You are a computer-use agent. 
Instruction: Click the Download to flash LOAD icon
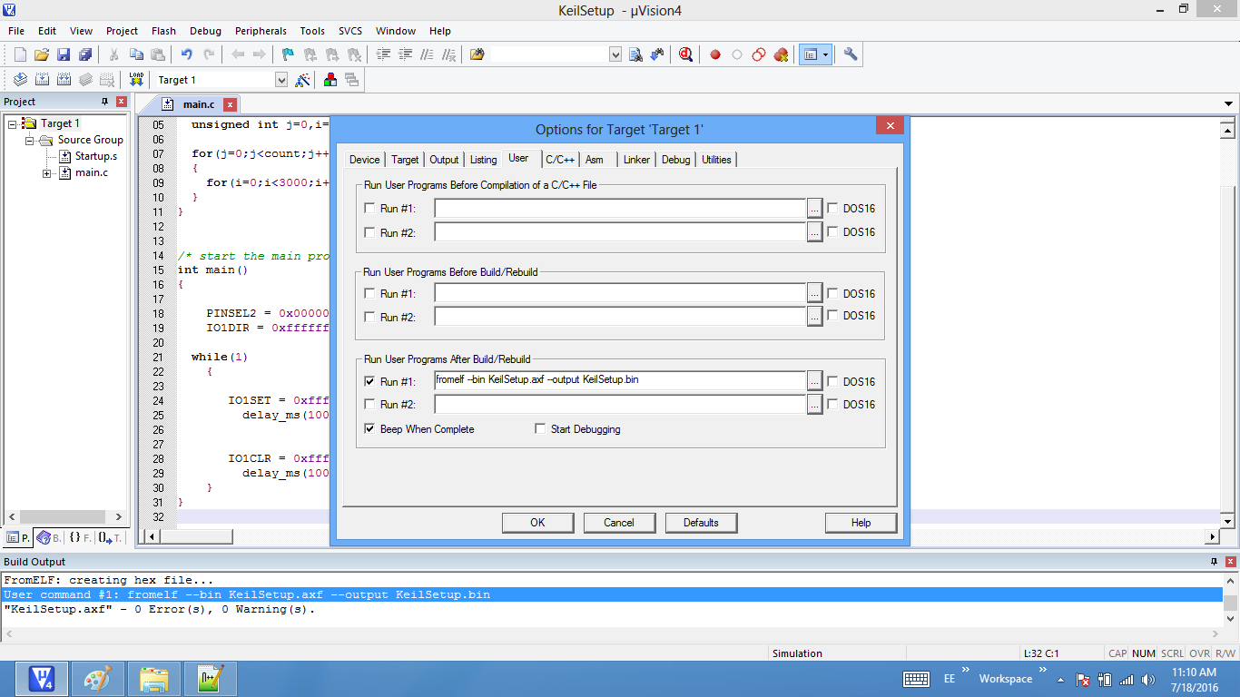pyautogui.click(x=136, y=80)
